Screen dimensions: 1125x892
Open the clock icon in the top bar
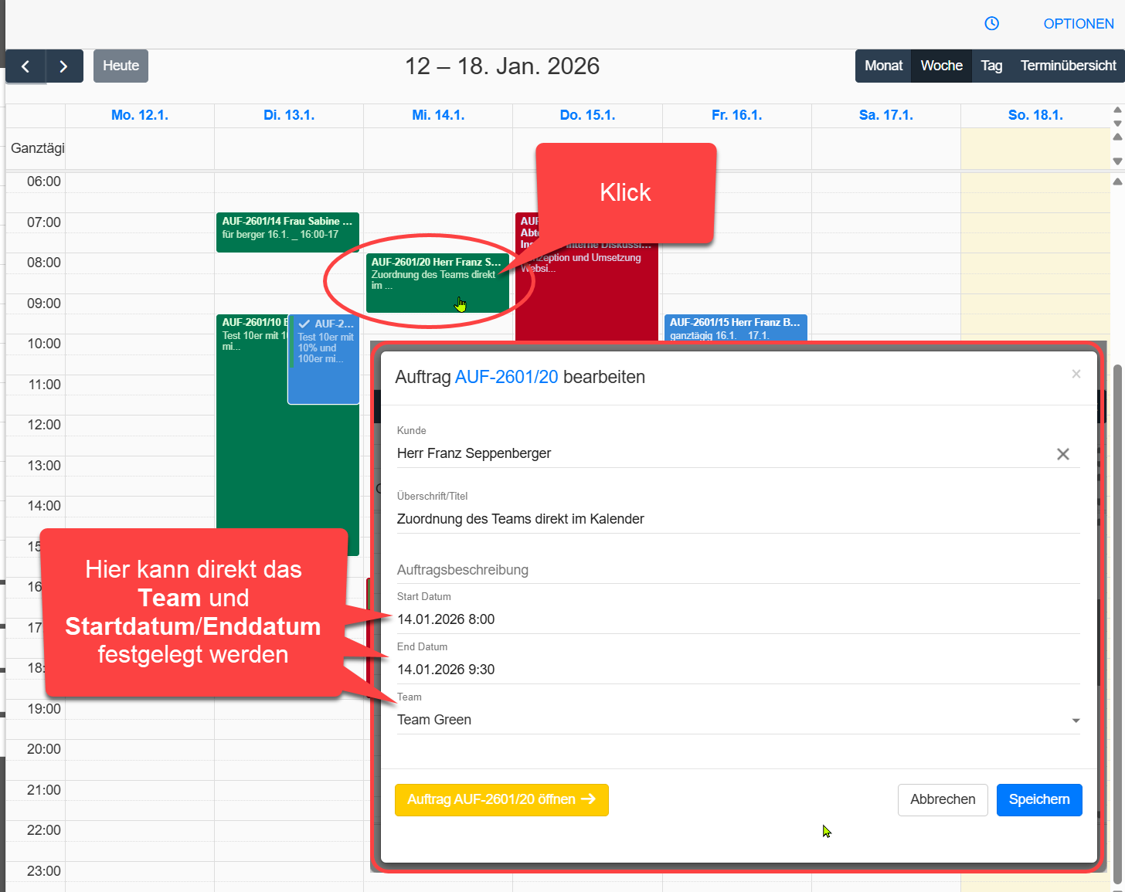click(x=991, y=23)
